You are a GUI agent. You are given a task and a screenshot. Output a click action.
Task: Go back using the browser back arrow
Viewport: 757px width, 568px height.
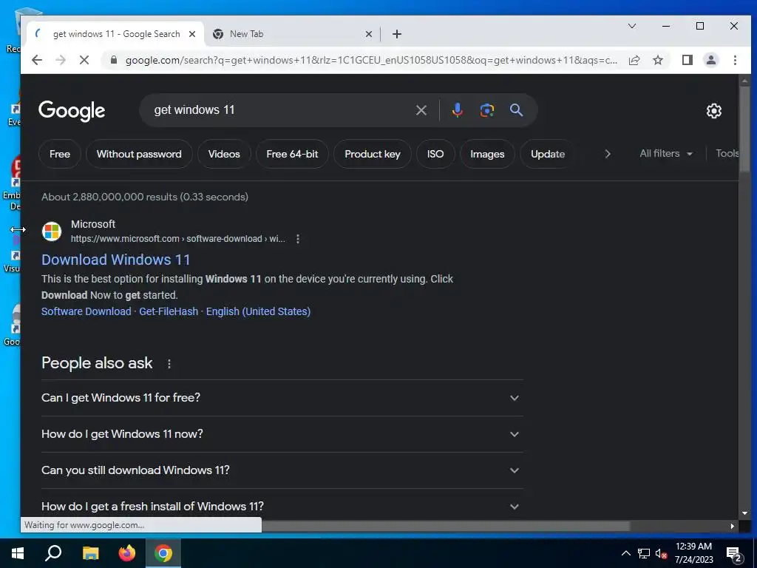[37, 60]
